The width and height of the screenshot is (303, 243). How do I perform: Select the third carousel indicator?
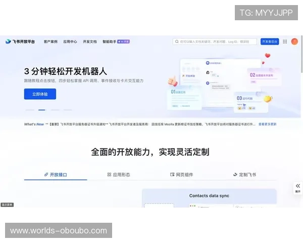[x=55, y=110]
